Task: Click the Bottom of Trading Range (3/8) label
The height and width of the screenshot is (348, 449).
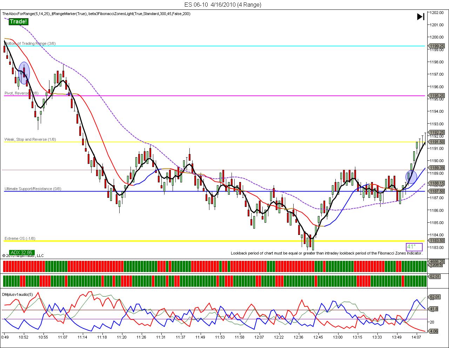Action: [x=30, y=43]
